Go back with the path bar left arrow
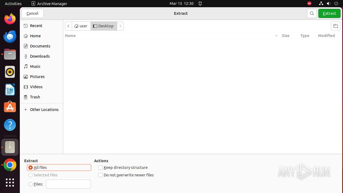Viewport: 343px width, 193px height. [68, 26]
